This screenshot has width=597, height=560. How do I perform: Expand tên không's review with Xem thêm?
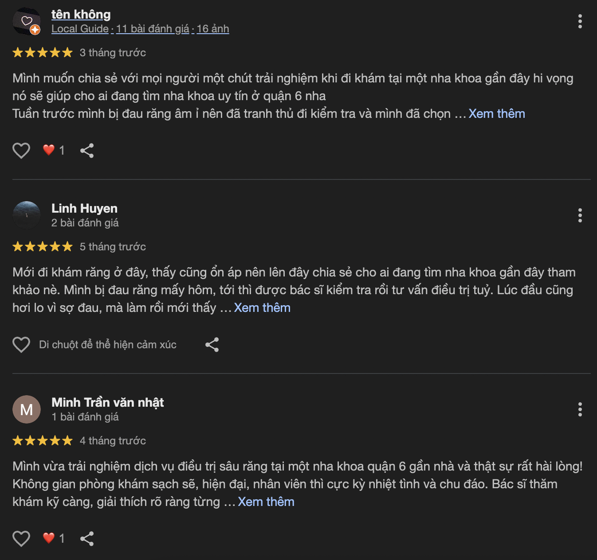[x=497, y=114]
